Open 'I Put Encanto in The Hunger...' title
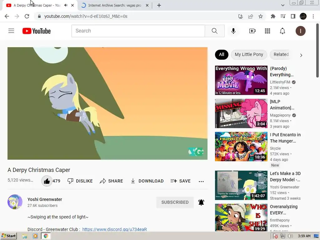The height and width of the screenshot is (240, 320). [285, 138]
